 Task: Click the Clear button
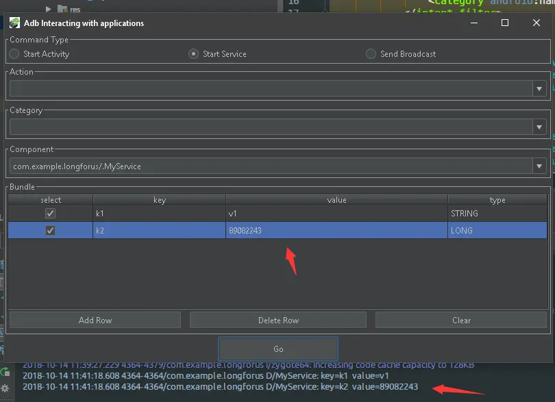point(461,320)
